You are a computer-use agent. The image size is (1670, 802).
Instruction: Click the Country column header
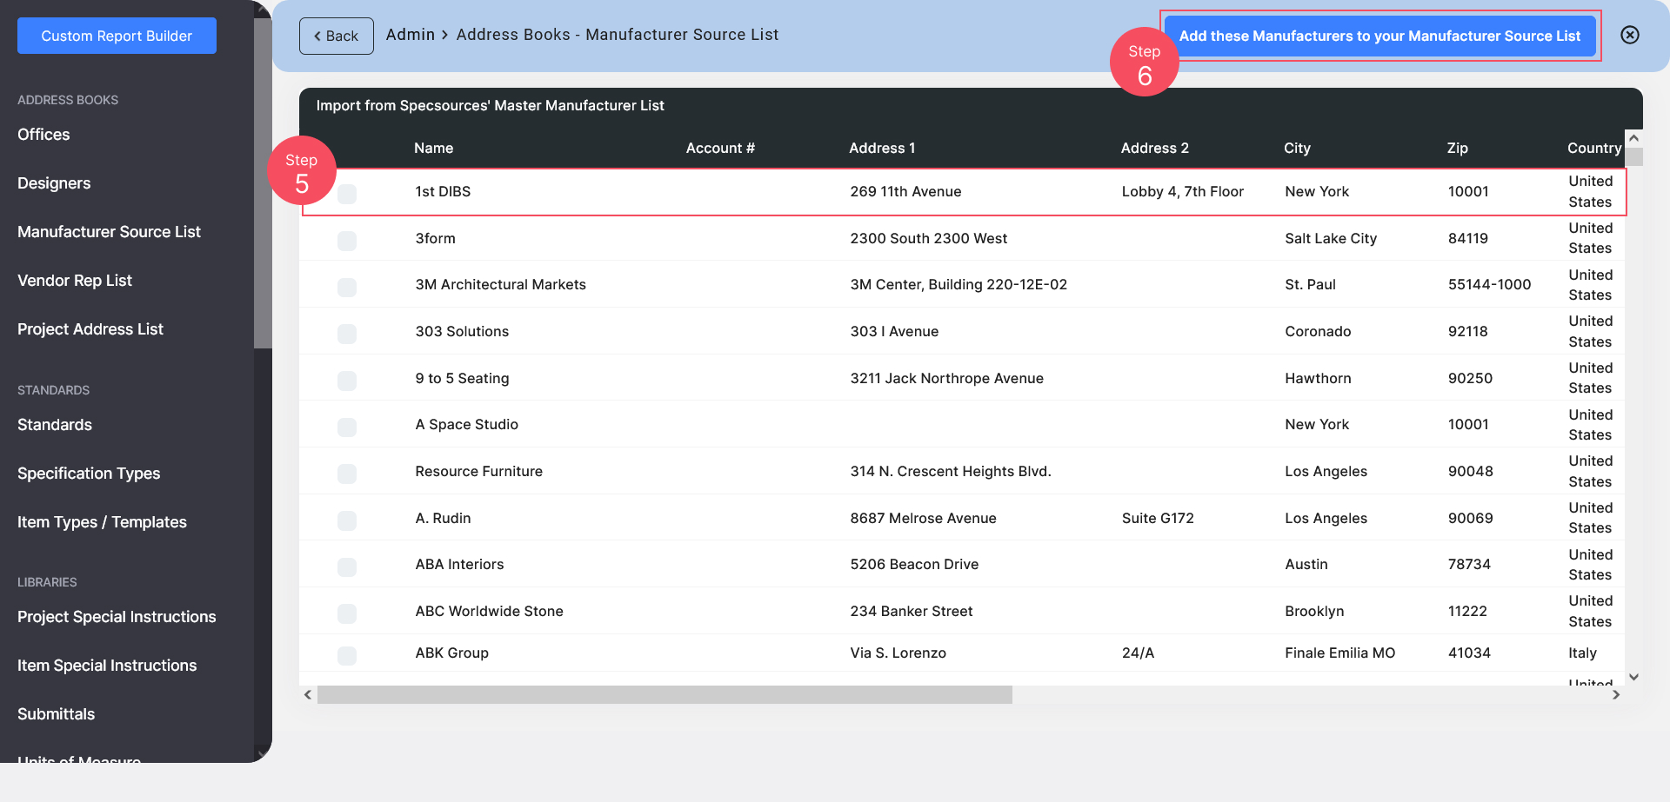(x=1594, y=148)
